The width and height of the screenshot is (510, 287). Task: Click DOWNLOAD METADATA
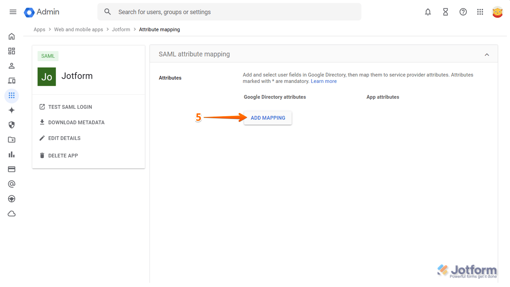pyautogui.click(x=76, y=123)
